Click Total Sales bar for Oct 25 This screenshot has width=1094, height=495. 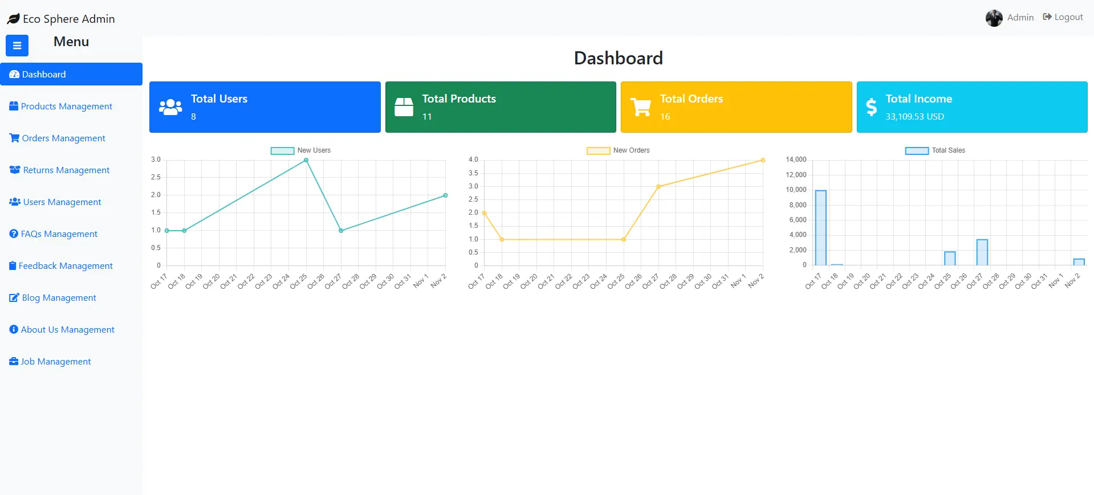950,259
